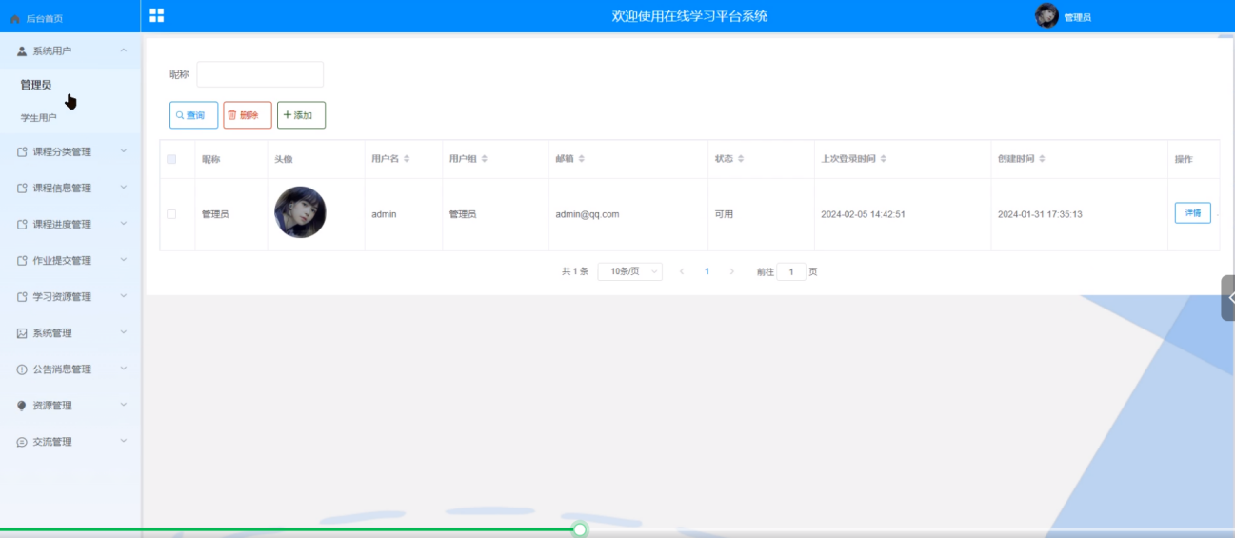Click the 作业提交管理 menu icon
The width and height of the screenshot is (1235, 538).
click(22, 260)
